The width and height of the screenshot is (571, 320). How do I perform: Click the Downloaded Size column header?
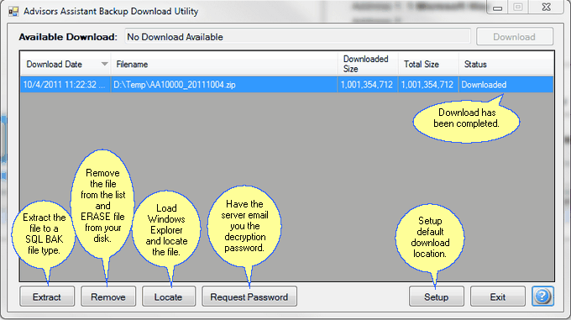pyautogui.click(x=368, y=64)
